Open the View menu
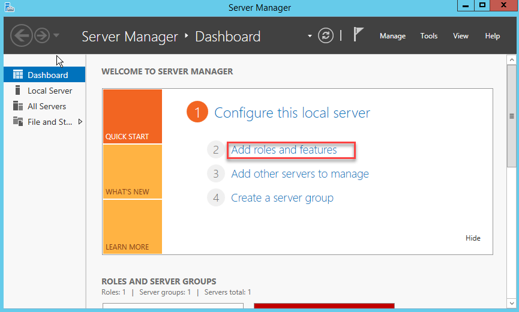Image resolution: width=519 pixels, height=312 pixels. click(461, 36)
